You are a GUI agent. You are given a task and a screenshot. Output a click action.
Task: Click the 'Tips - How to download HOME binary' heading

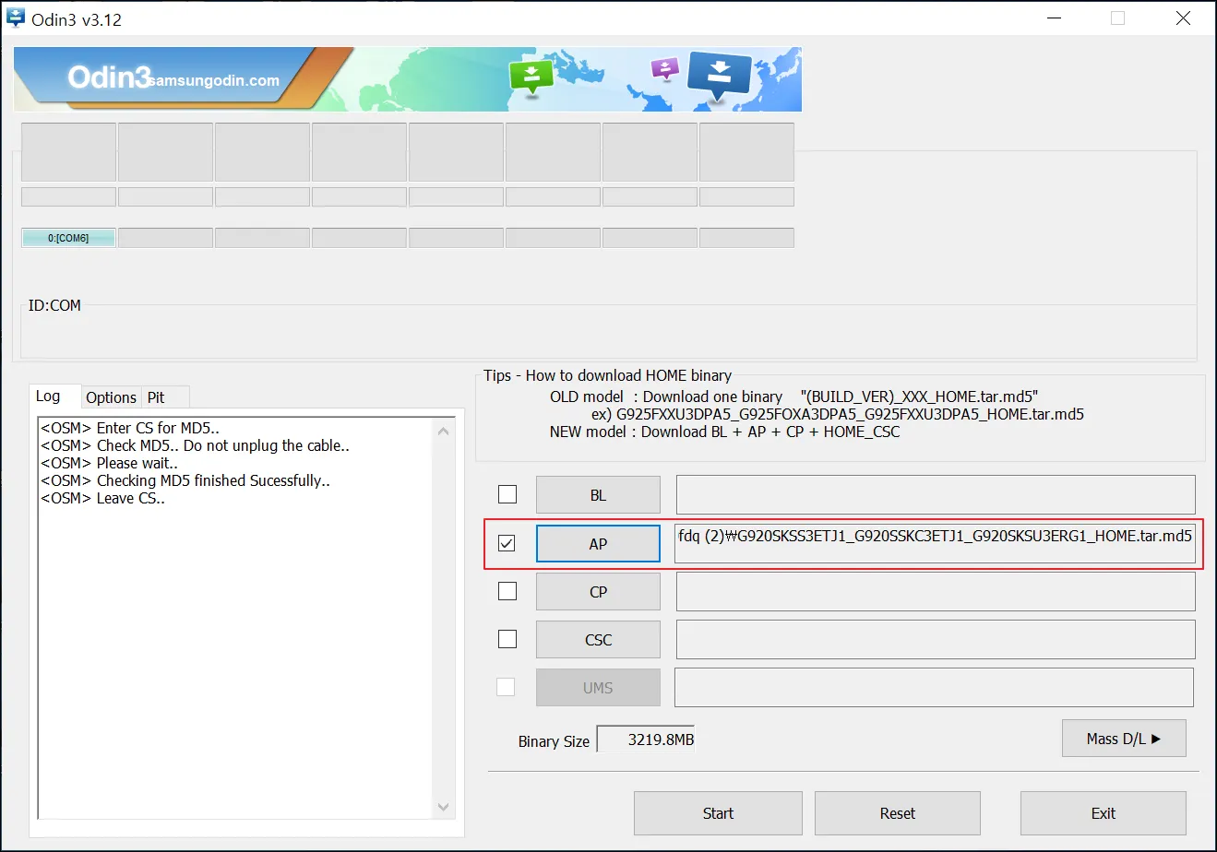(x=608, y=375)
